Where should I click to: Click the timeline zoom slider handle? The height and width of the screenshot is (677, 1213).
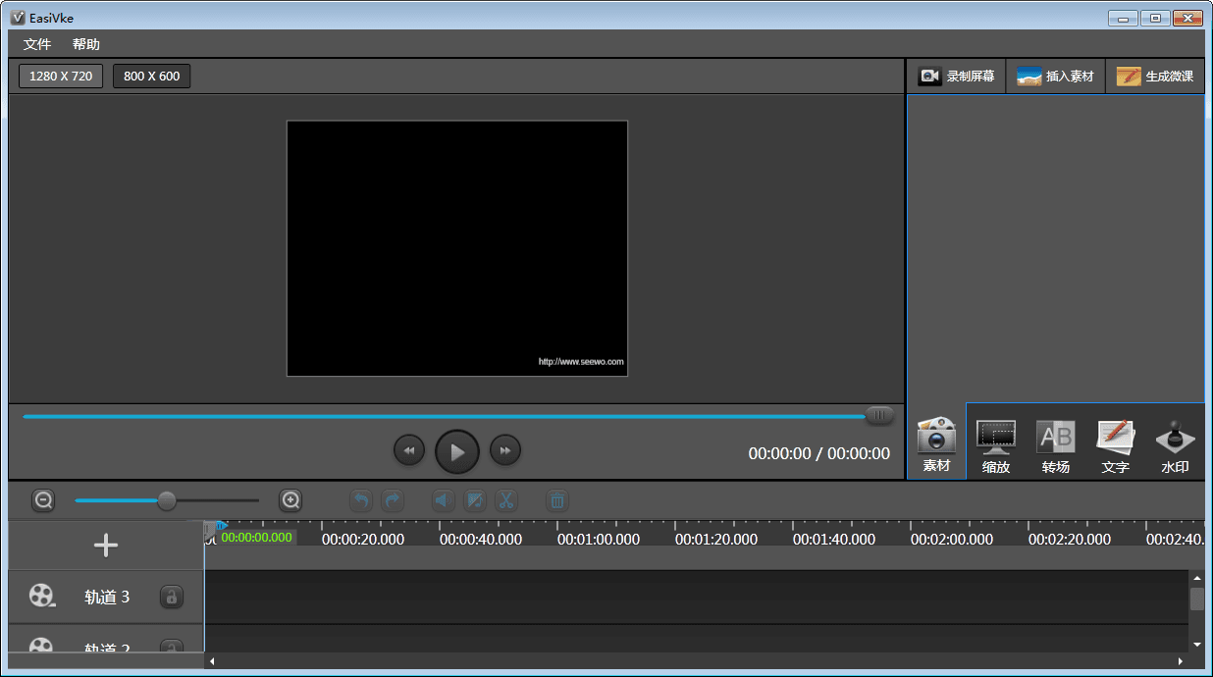167,500
